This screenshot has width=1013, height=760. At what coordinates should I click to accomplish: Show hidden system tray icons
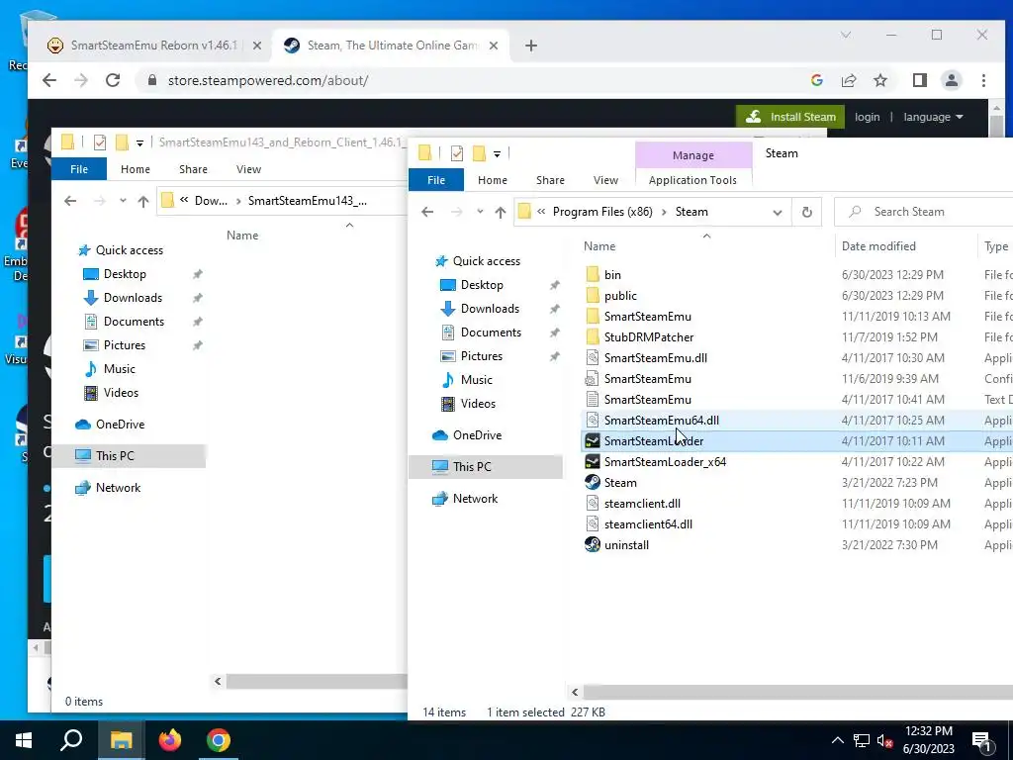coord(837,740)
